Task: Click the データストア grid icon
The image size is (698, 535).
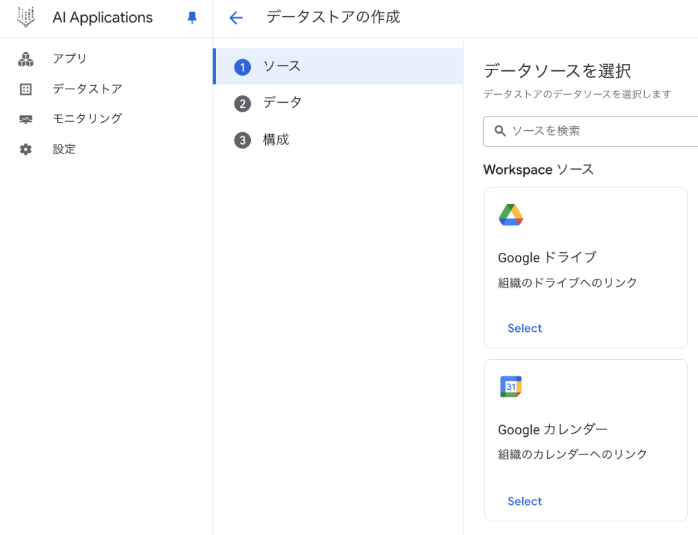Action: 26,89
